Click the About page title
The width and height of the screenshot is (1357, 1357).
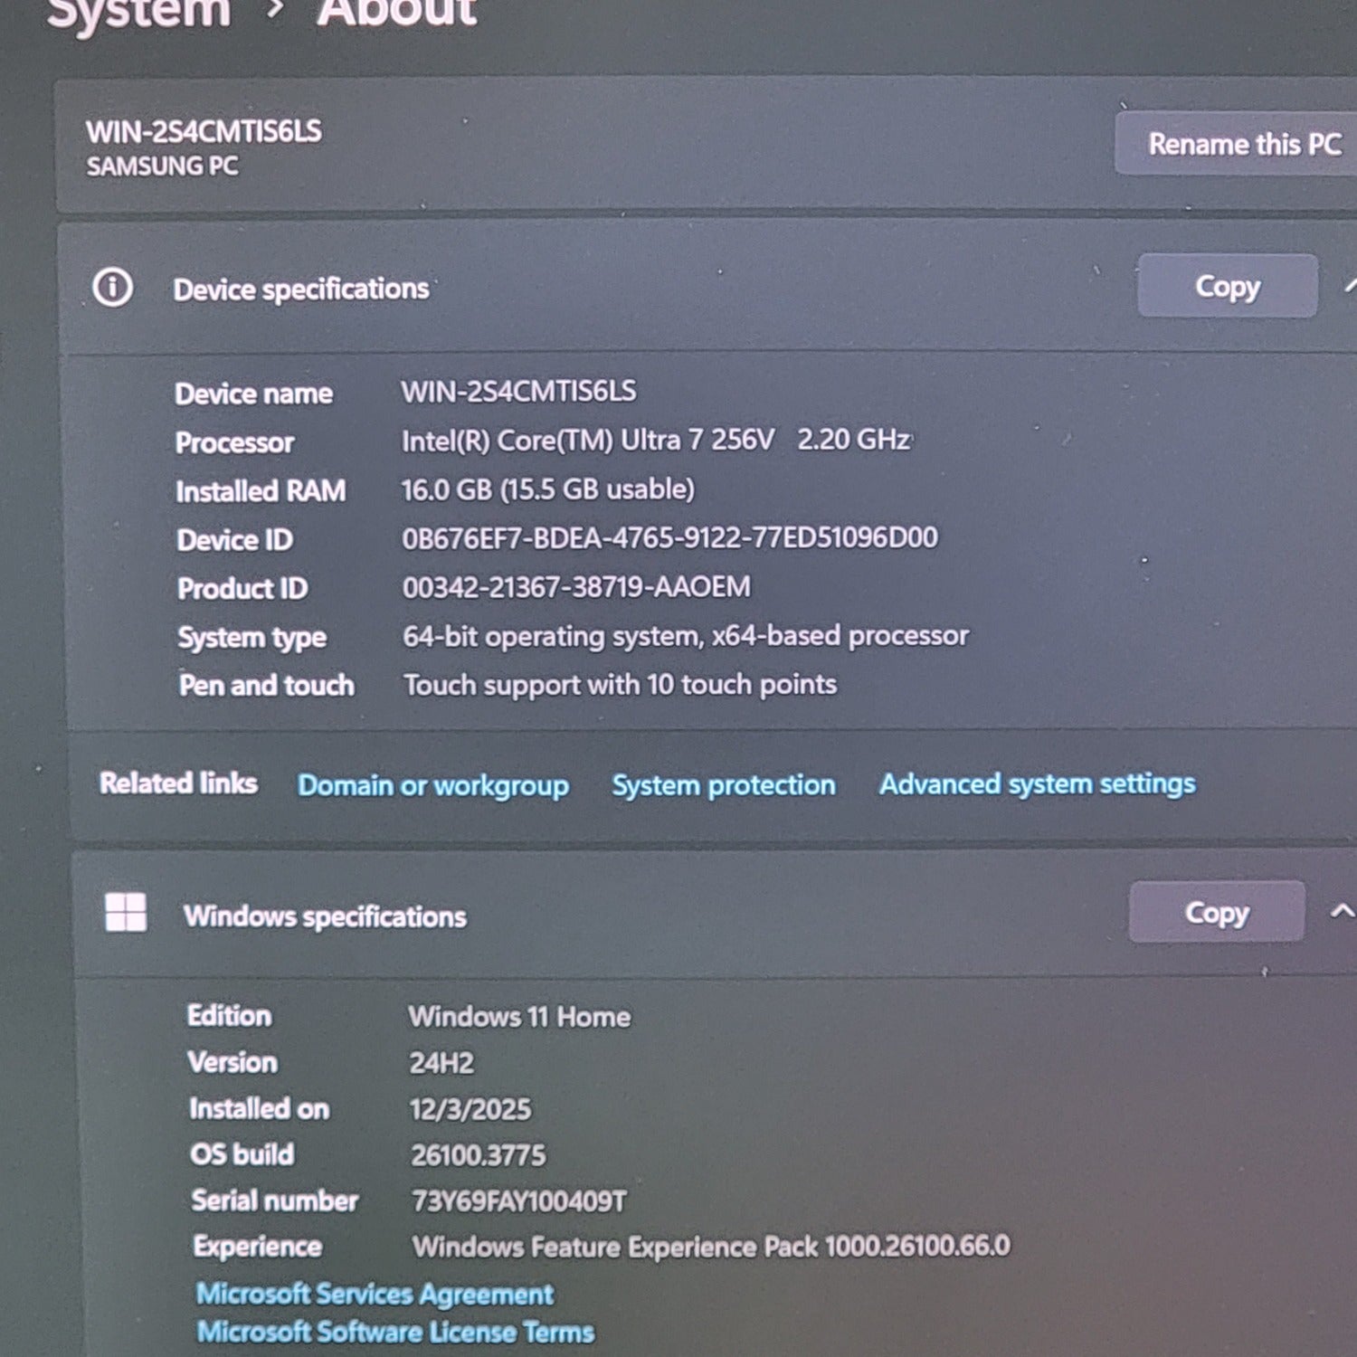[x=396, y=13]
